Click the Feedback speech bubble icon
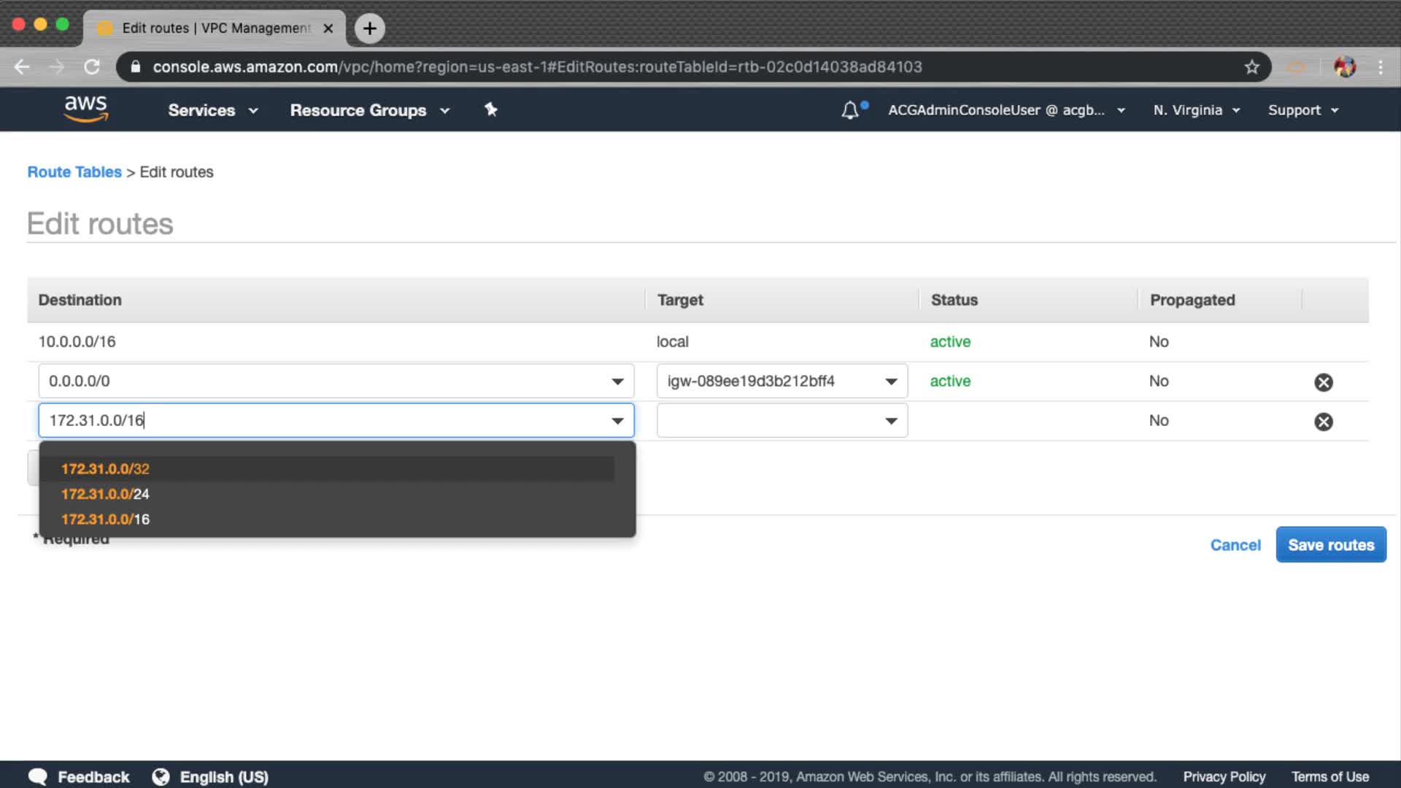This screenshot has width=1401, height=788. coord(38,777)
